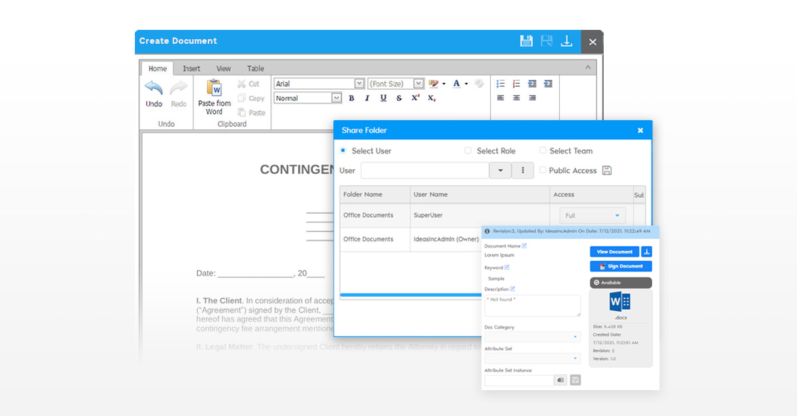The image size is (797, 416).
Task: Open the Doc Category dropdown
Action: 533,337
